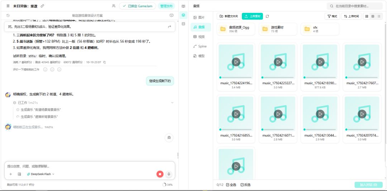Open the 上传时间 sort dropdown

pos(352,16)
